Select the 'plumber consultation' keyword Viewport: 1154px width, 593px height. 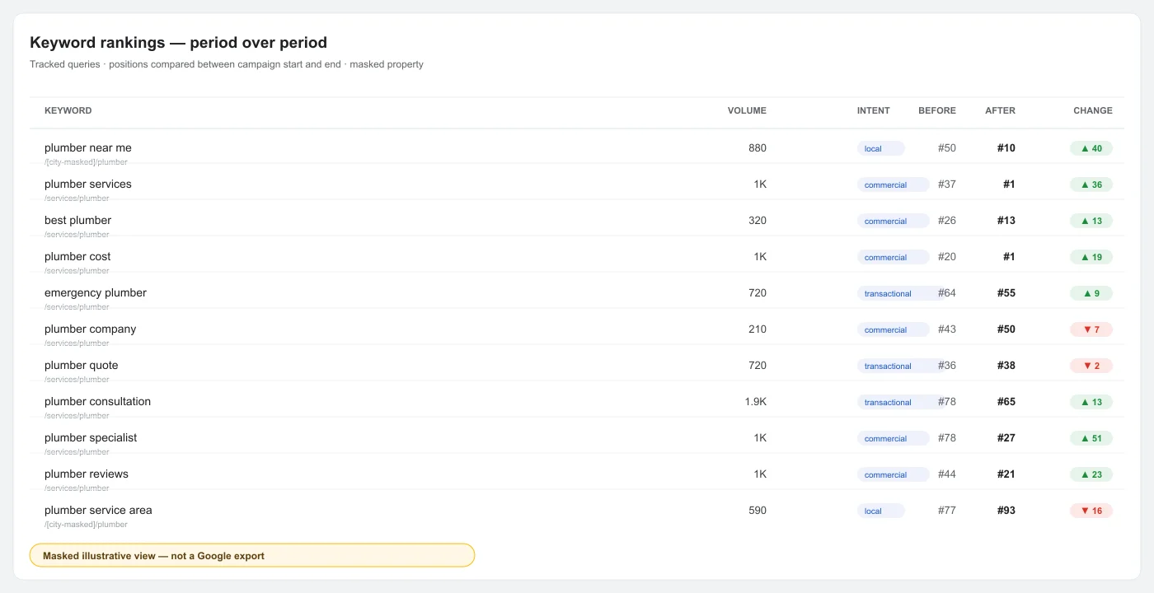(98, 402)
